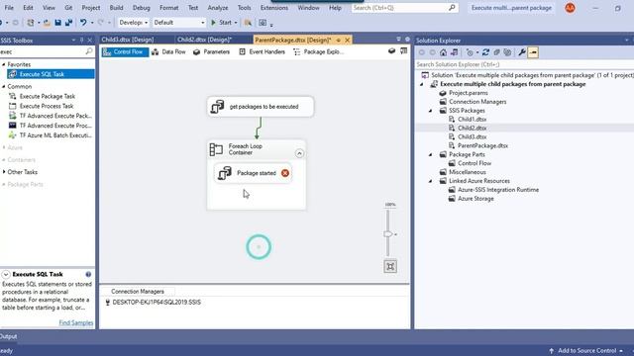Click Solution Explorer Properties wrench icon
The width and height of the screenshot is (634, 356).
522,52
